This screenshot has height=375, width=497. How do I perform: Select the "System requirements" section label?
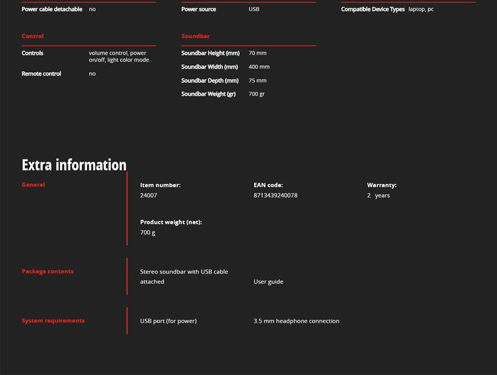(53, 320)
